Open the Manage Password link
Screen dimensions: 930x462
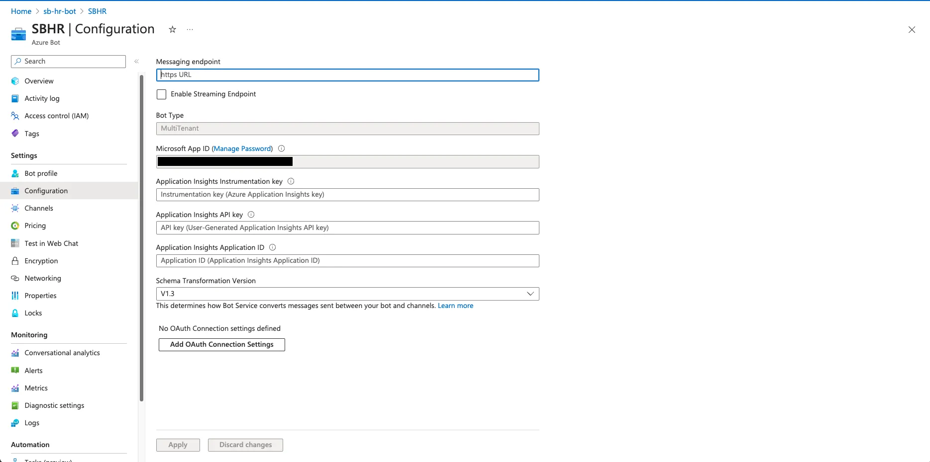(x=242, y=149)
